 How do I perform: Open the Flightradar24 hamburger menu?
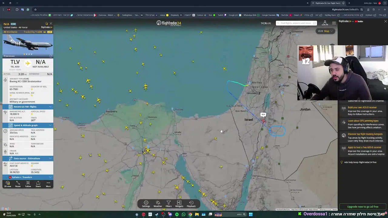(x=334, y=23)
